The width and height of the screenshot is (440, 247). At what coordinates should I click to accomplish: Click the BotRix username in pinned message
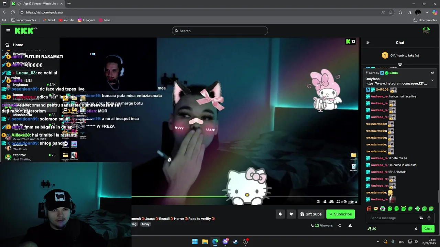394,73
